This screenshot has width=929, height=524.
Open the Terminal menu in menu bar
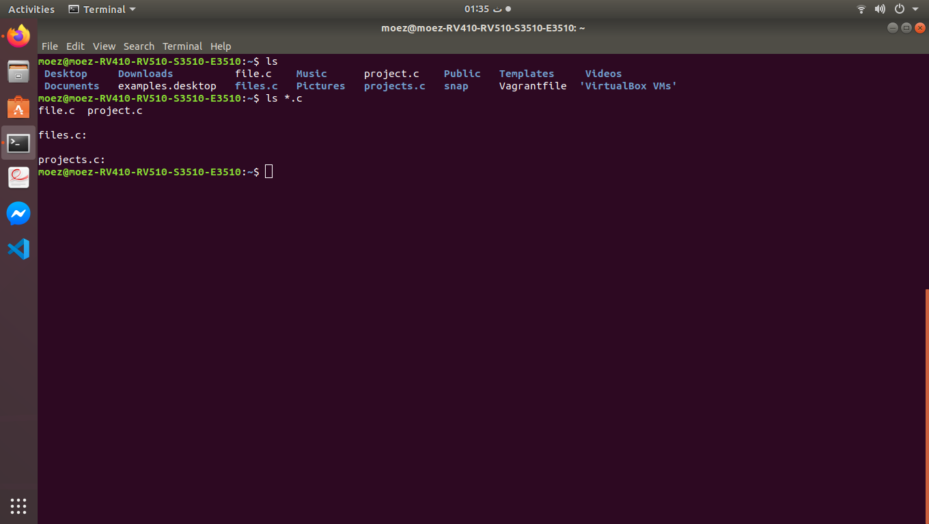182,46
